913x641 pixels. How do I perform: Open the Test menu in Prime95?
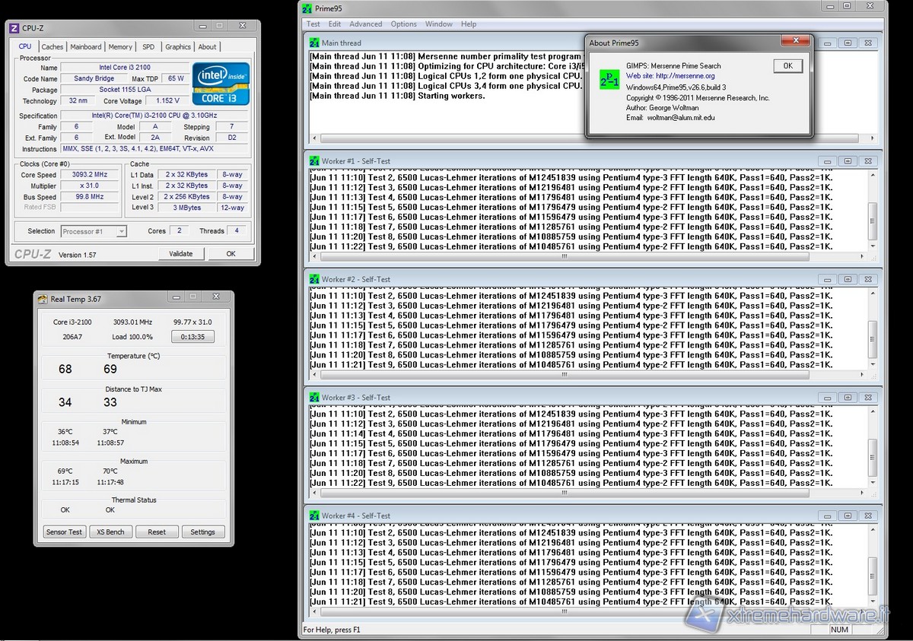313,24
